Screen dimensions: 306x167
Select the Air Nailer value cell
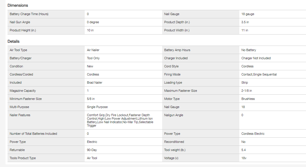point(93,50)
